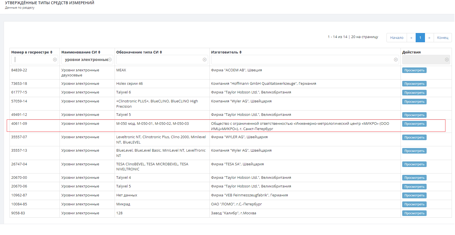Image resolution: width=455 pixels, height=235 pixels.
Task: Jump to last page via 'Конец'
Action: (x=443, y=38)
